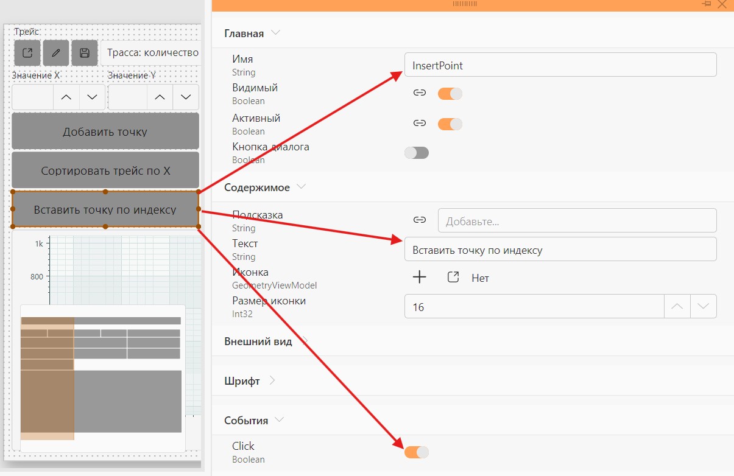Click the plus icon for Иконка property
This screenshot has width=734, height=476.
420,278
